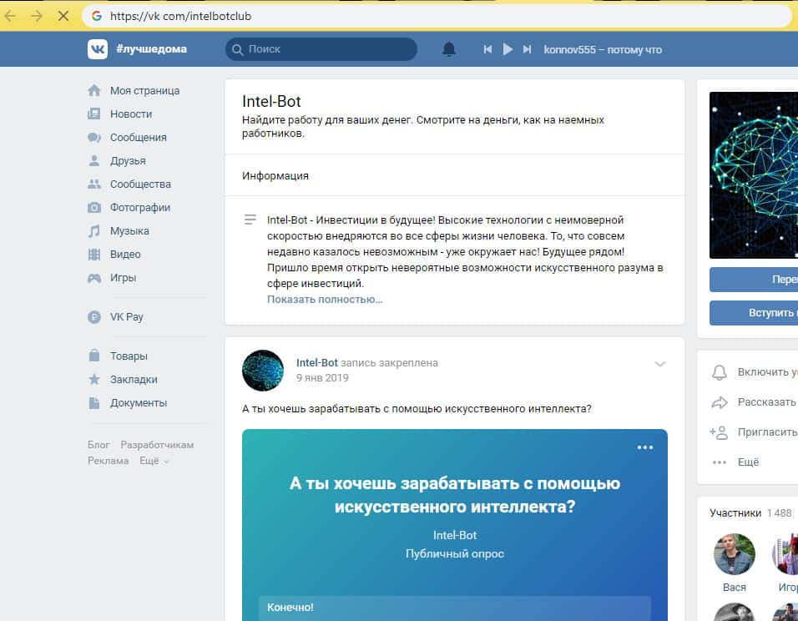Open poll three-dots menu

coord(645,447)
